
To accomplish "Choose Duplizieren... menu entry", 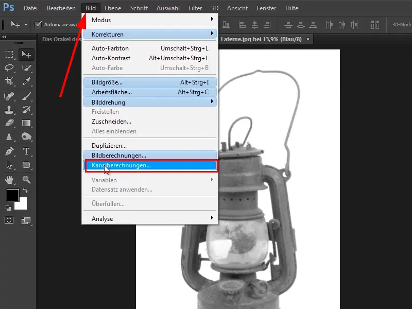I will [x=150, y=146].
